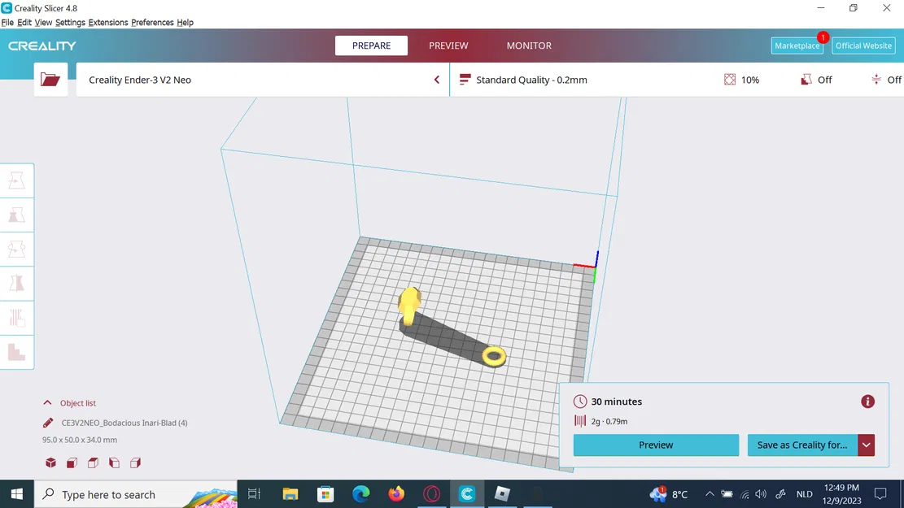This screenshot has width=904, height=508.
Task: Click the Windows Start button
Action: click(x=17, y=494)
